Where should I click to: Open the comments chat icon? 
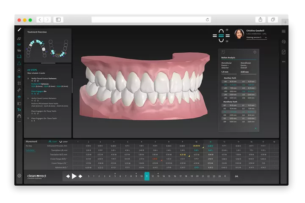point(283,41)
